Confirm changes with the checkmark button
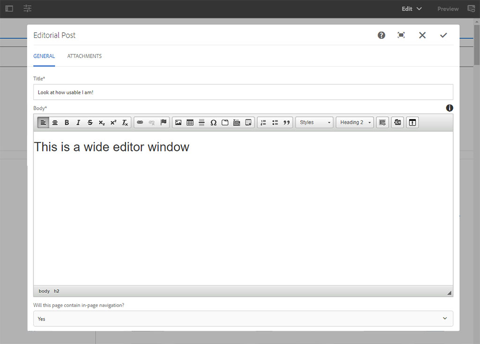Screen dimensions: 480x344 point(443,35)
